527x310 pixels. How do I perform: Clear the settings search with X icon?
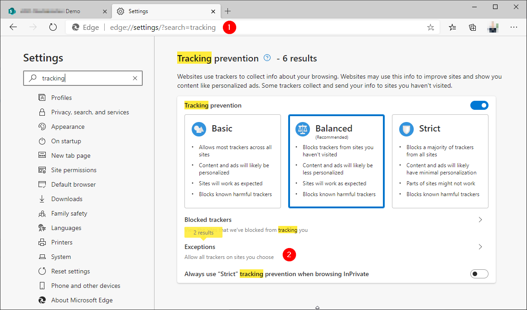pyautogui.click(x=135, y=78)
